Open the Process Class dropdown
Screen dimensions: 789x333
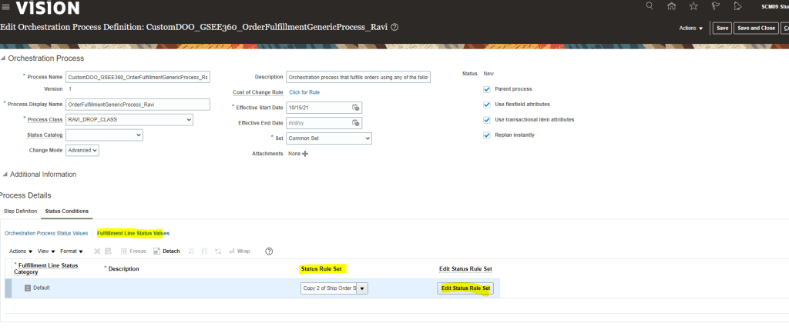[188, 120]
